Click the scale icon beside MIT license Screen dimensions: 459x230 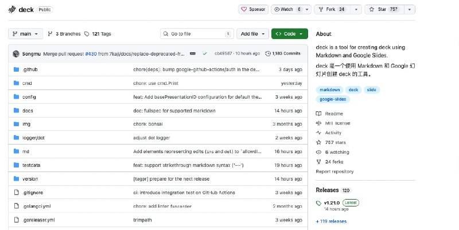pos(318,123)
